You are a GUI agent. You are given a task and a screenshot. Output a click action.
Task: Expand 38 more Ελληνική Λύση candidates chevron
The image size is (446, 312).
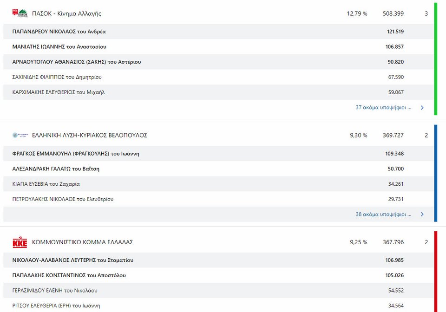point(422,214)
